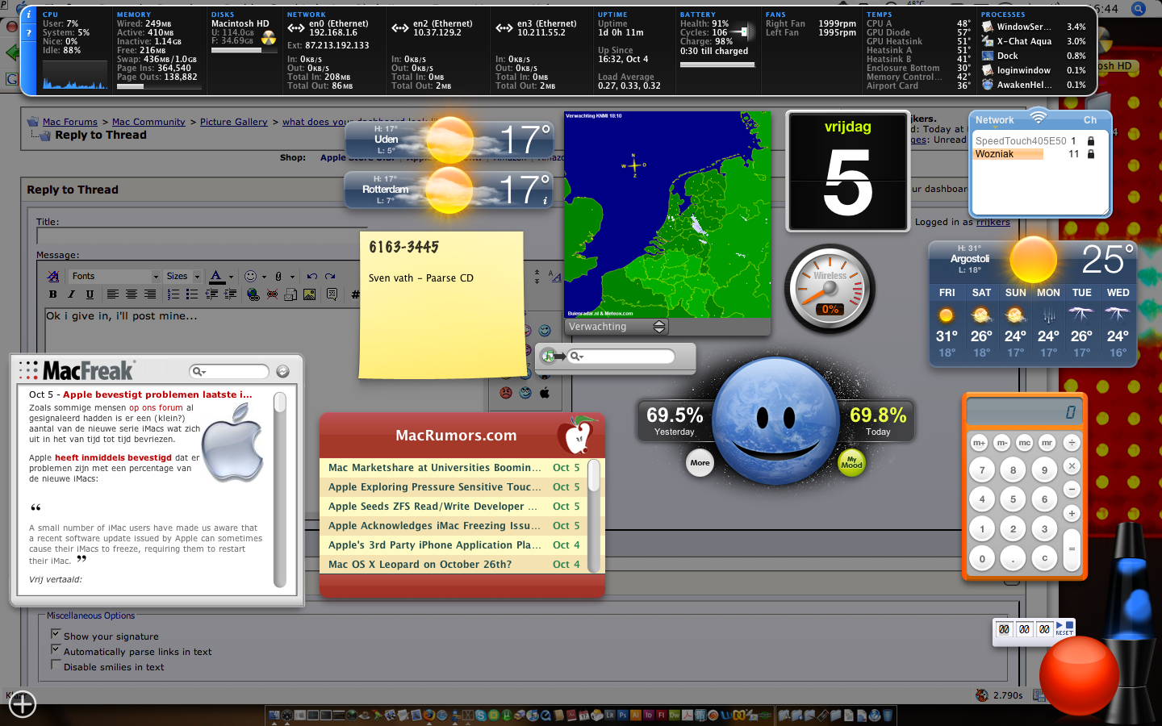Open the Fonts dropdown

coord(115,276)
